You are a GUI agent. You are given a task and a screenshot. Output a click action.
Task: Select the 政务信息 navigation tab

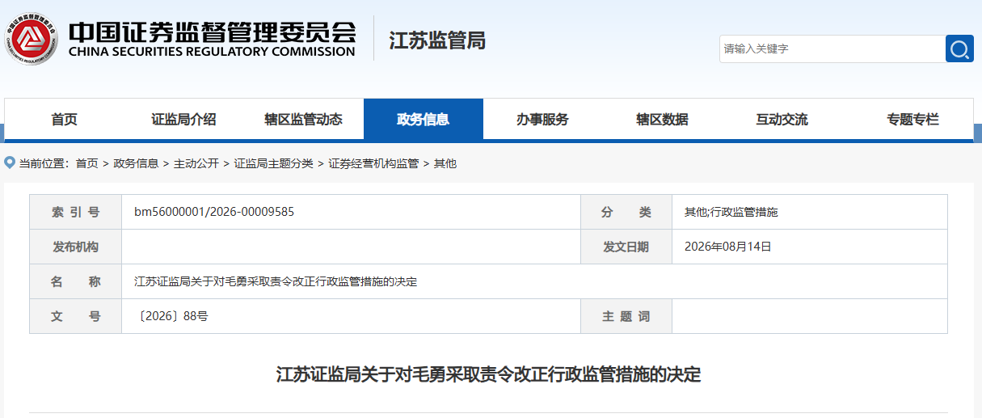[424, 120]
